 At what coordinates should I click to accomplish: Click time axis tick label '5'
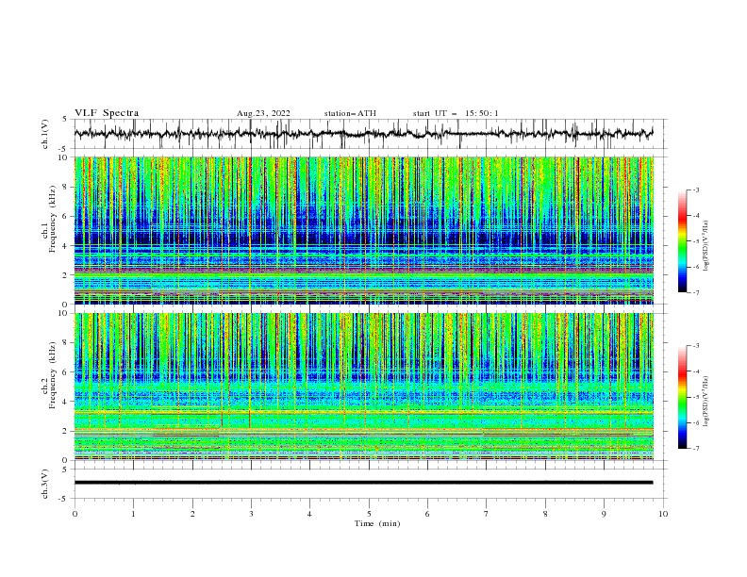(369, 514)
